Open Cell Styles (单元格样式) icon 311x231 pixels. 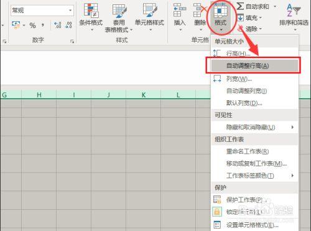(x=150, y=11)
